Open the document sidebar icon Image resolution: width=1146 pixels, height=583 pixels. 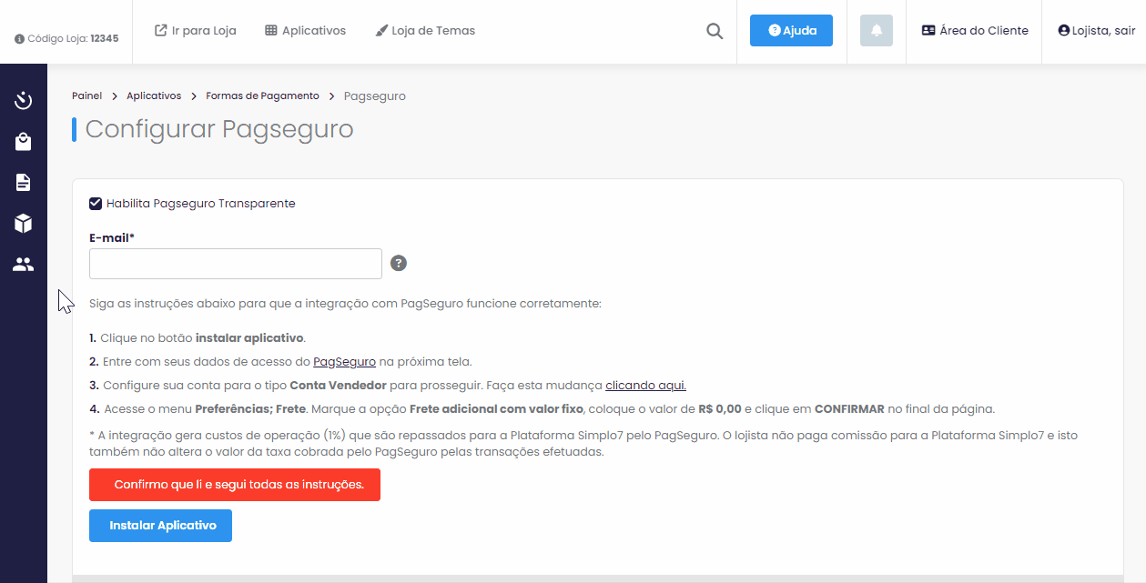coord(24,183)
